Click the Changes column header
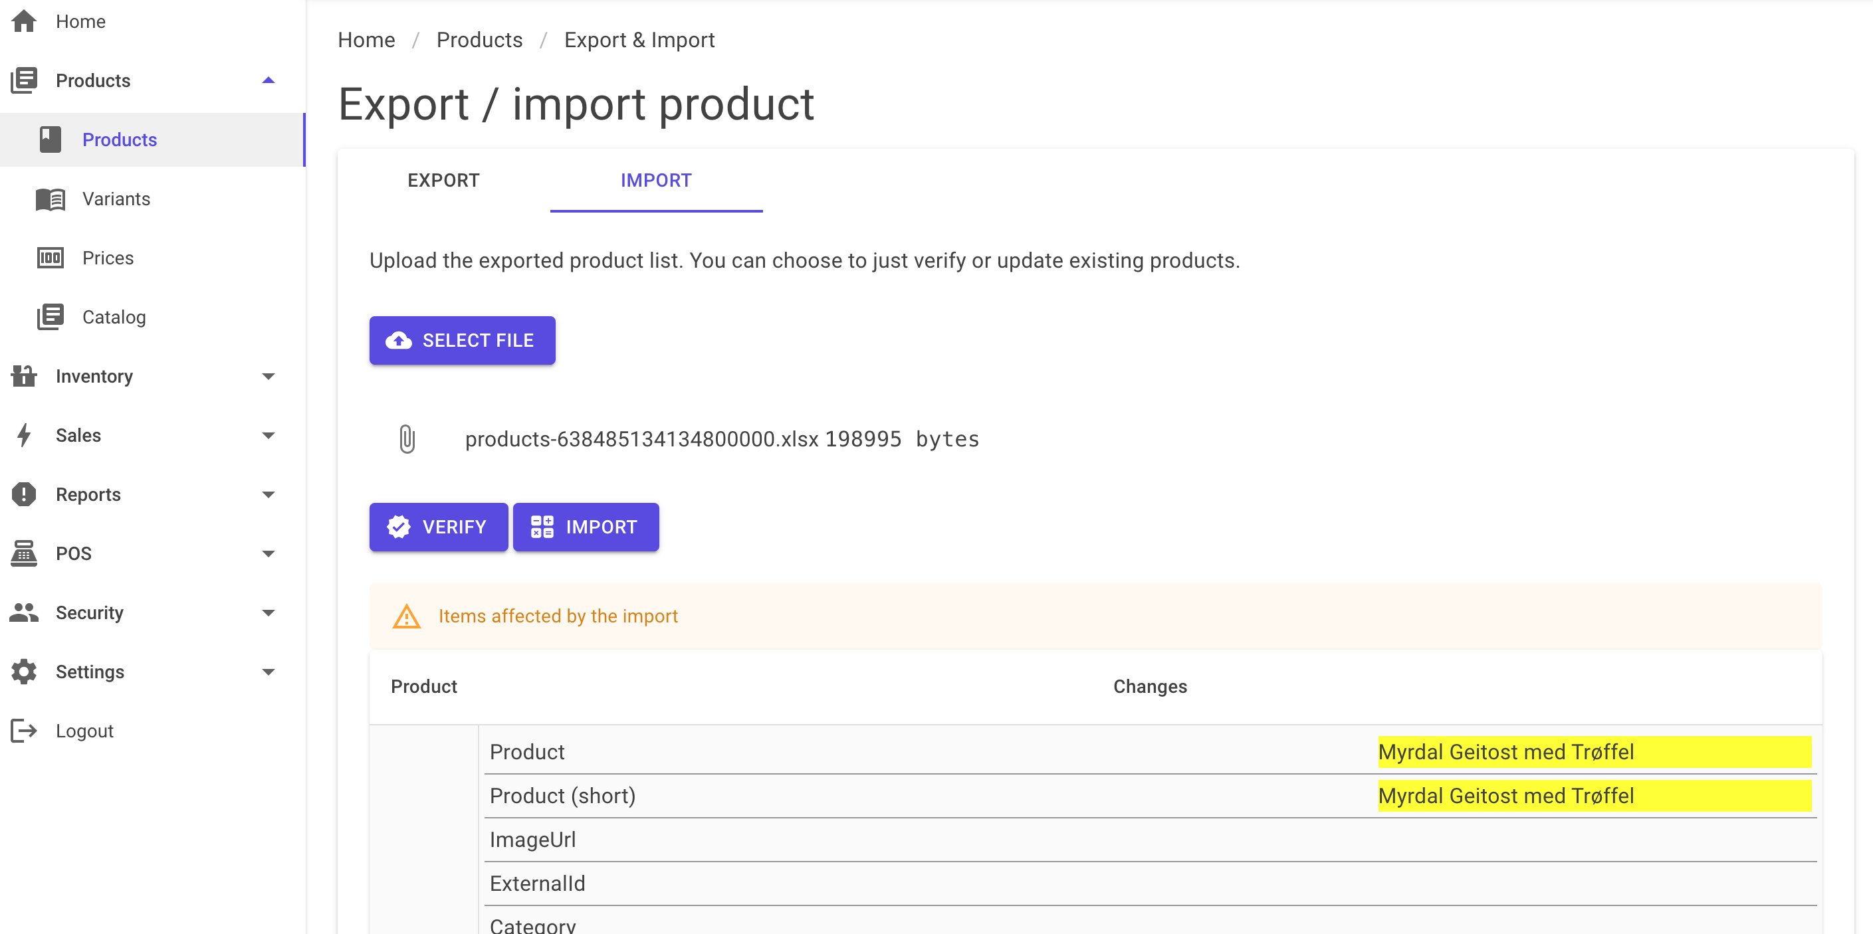The height and width of the screenshot is (934, 1873). click(x=1151, y=686)
